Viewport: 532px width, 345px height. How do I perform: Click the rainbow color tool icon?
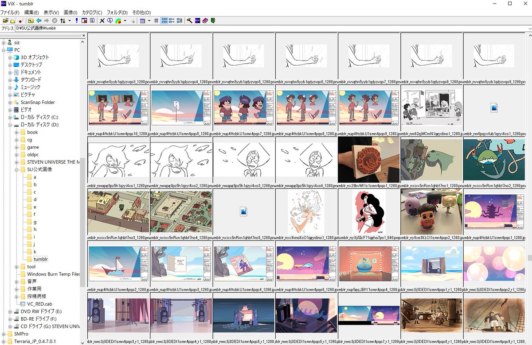coord(118,20)
